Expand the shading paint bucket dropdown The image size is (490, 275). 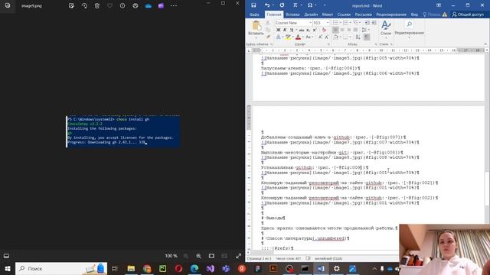[x=340, y=37]
